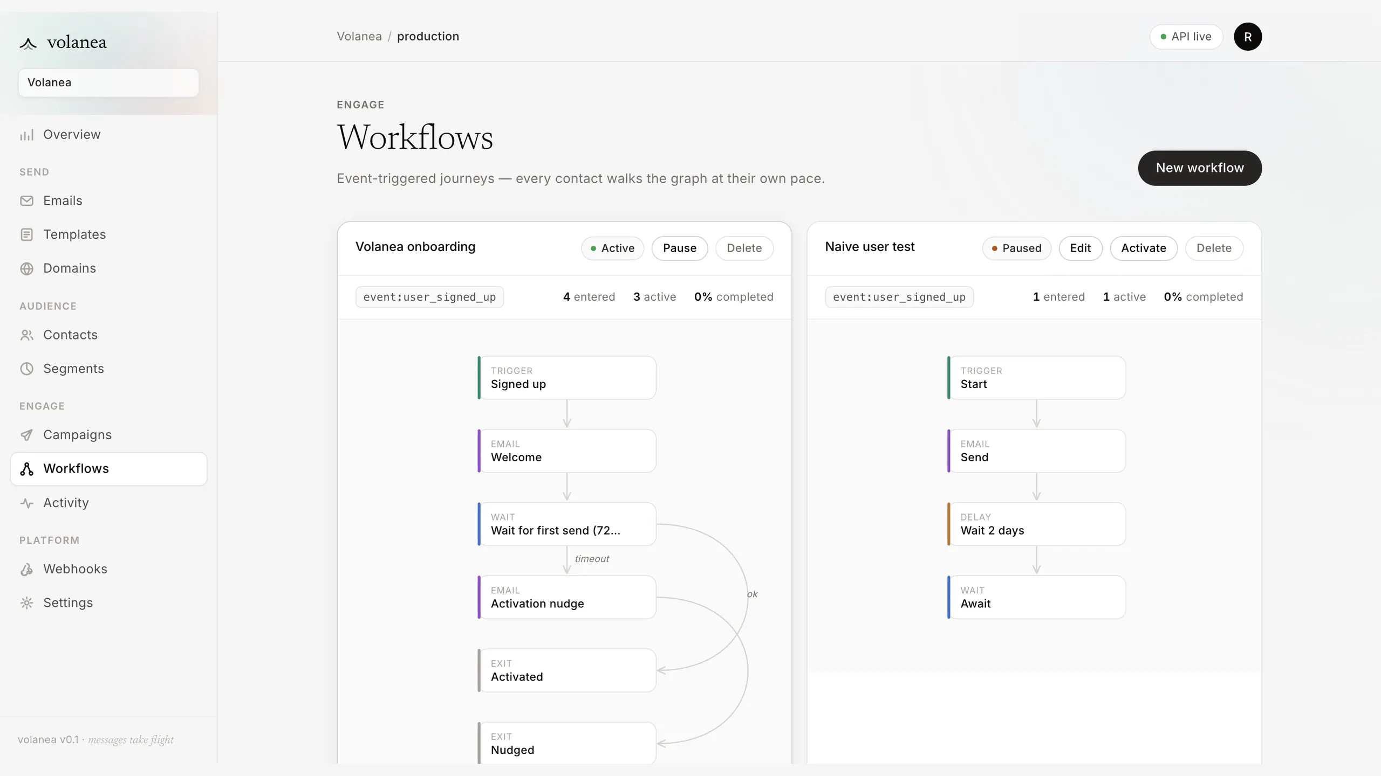
Task: Activate the Naive user test workflow
Action: (x=1143, y=248)
